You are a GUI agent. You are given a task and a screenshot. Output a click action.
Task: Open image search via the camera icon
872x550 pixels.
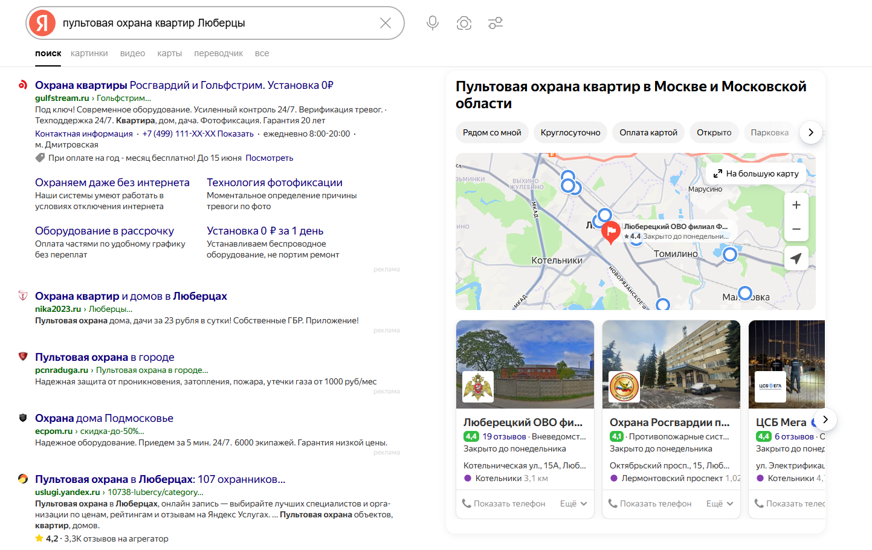464,23
